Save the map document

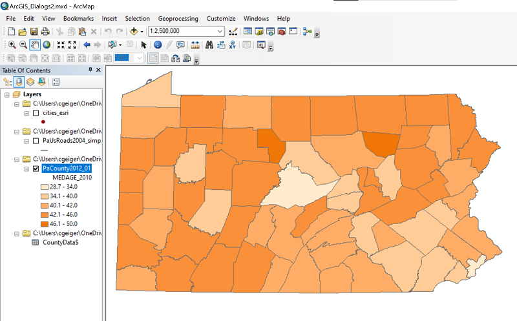pos(34,31)
